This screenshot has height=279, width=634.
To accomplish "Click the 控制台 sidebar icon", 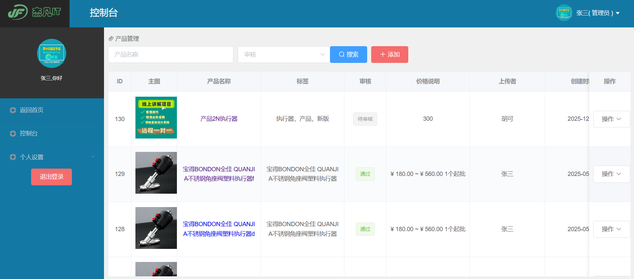I will click(x=13, y=133).
